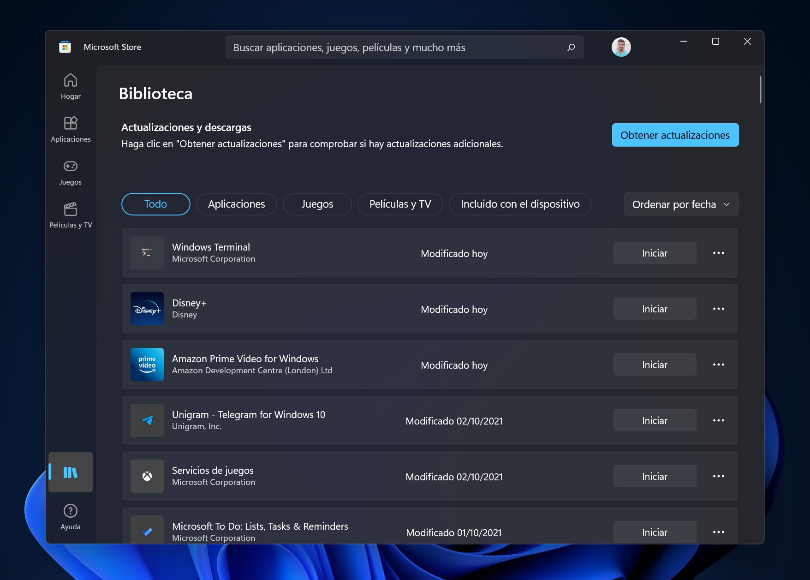Launch Amazon Prime Video with Iniciar

pyautogui.click(x=655, y=365)
